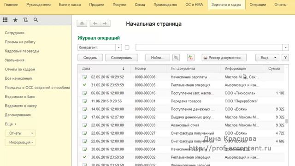This screenshot has height=166, width=295.
Task: Open Депонирования link
Action: click(x=18, y=115)
